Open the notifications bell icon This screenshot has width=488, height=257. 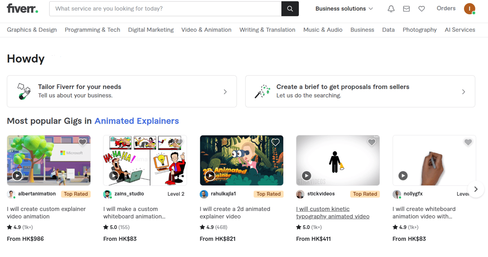tap(391, 9)
